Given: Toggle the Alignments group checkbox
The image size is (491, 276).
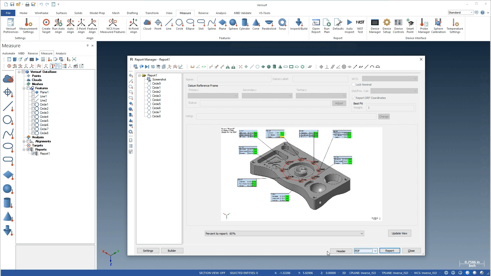Looking at the screenshot, I should pyautogui.click(x=28, y=141).
